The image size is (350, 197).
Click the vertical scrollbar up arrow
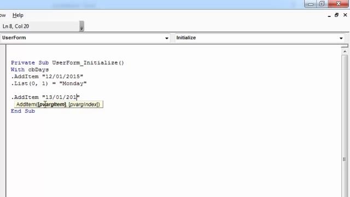[x=345, y=51]
